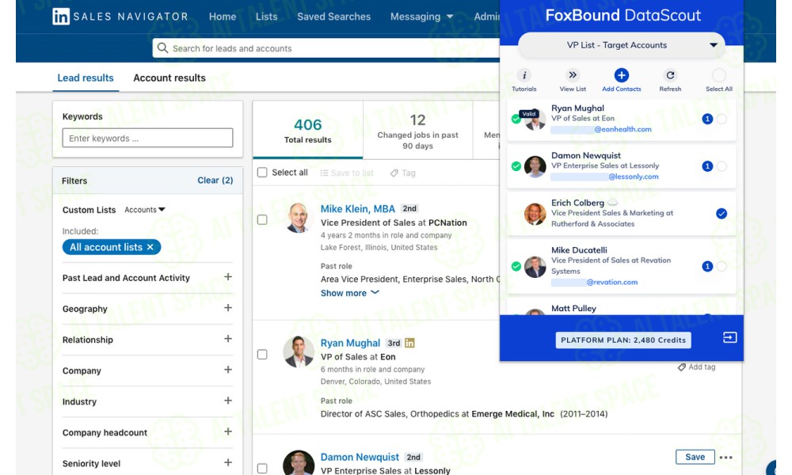
Task: Focus the Enter keywords input field
Action: tap(147, 138)
